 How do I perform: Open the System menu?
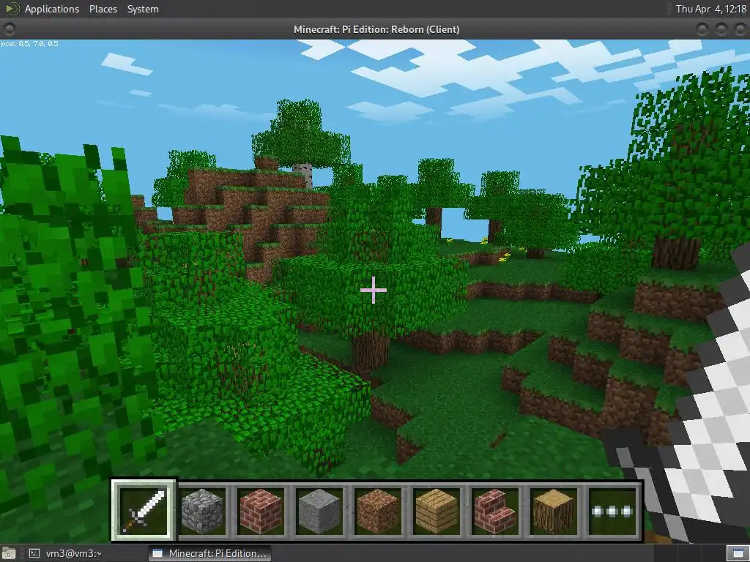tap(143, 9)
